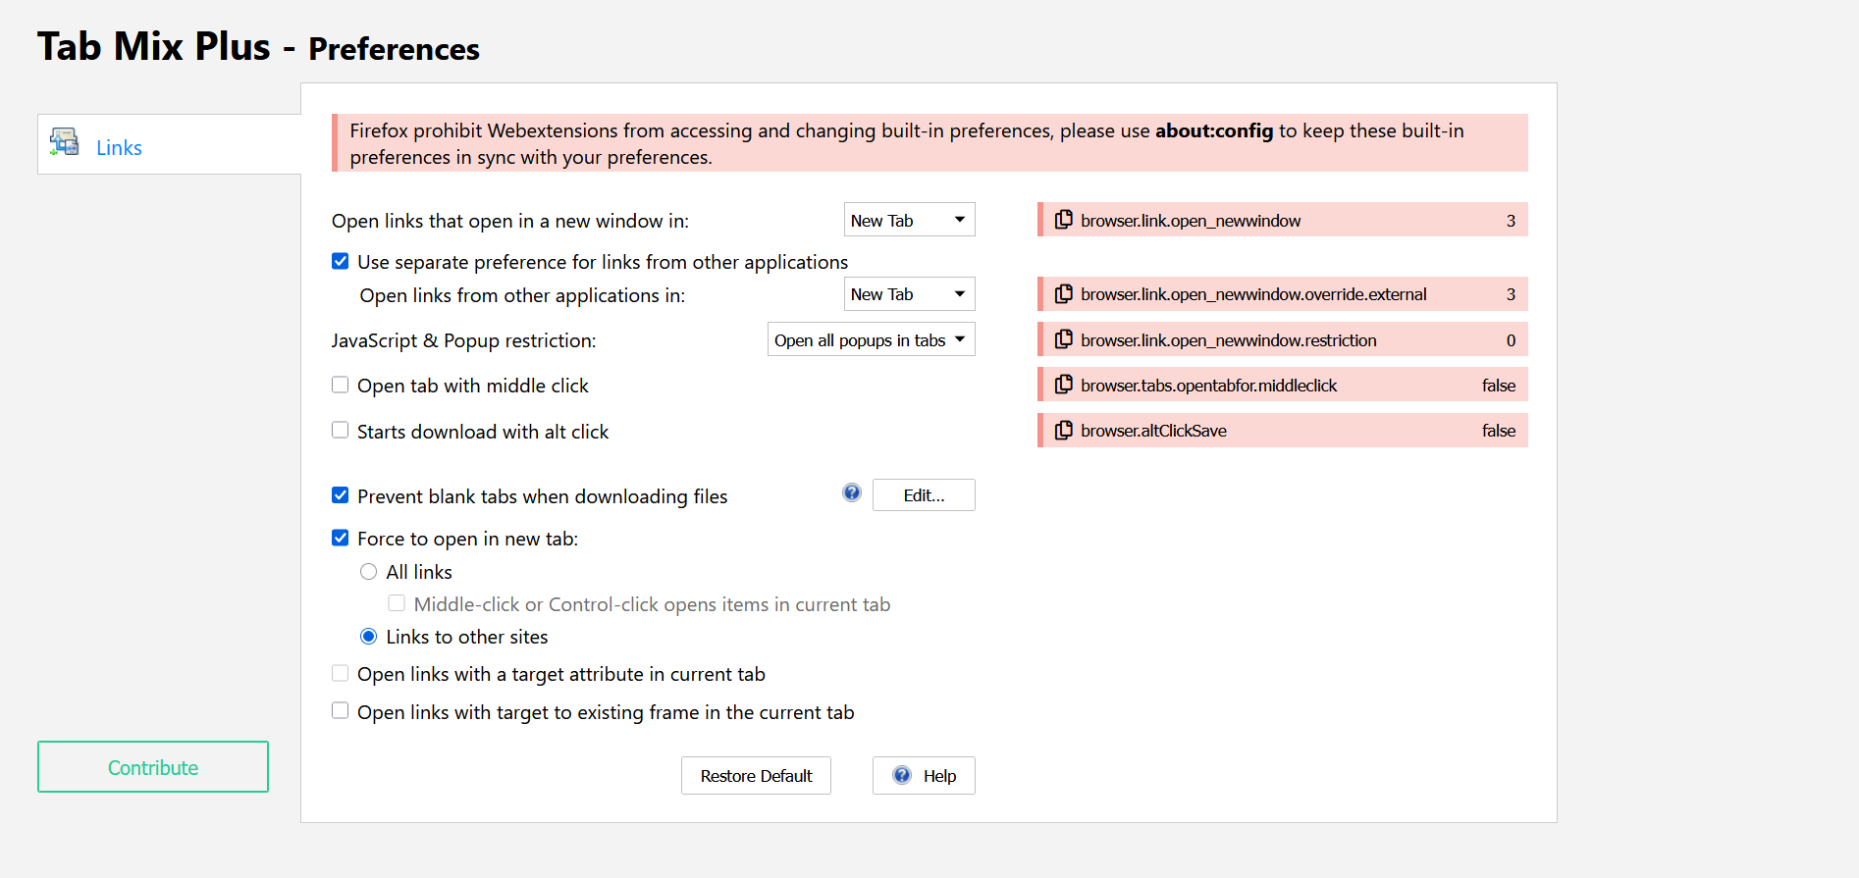Click the help icon beside Prevent blank tabs
Screen dimensions: 1859x878
click(852, 492)
